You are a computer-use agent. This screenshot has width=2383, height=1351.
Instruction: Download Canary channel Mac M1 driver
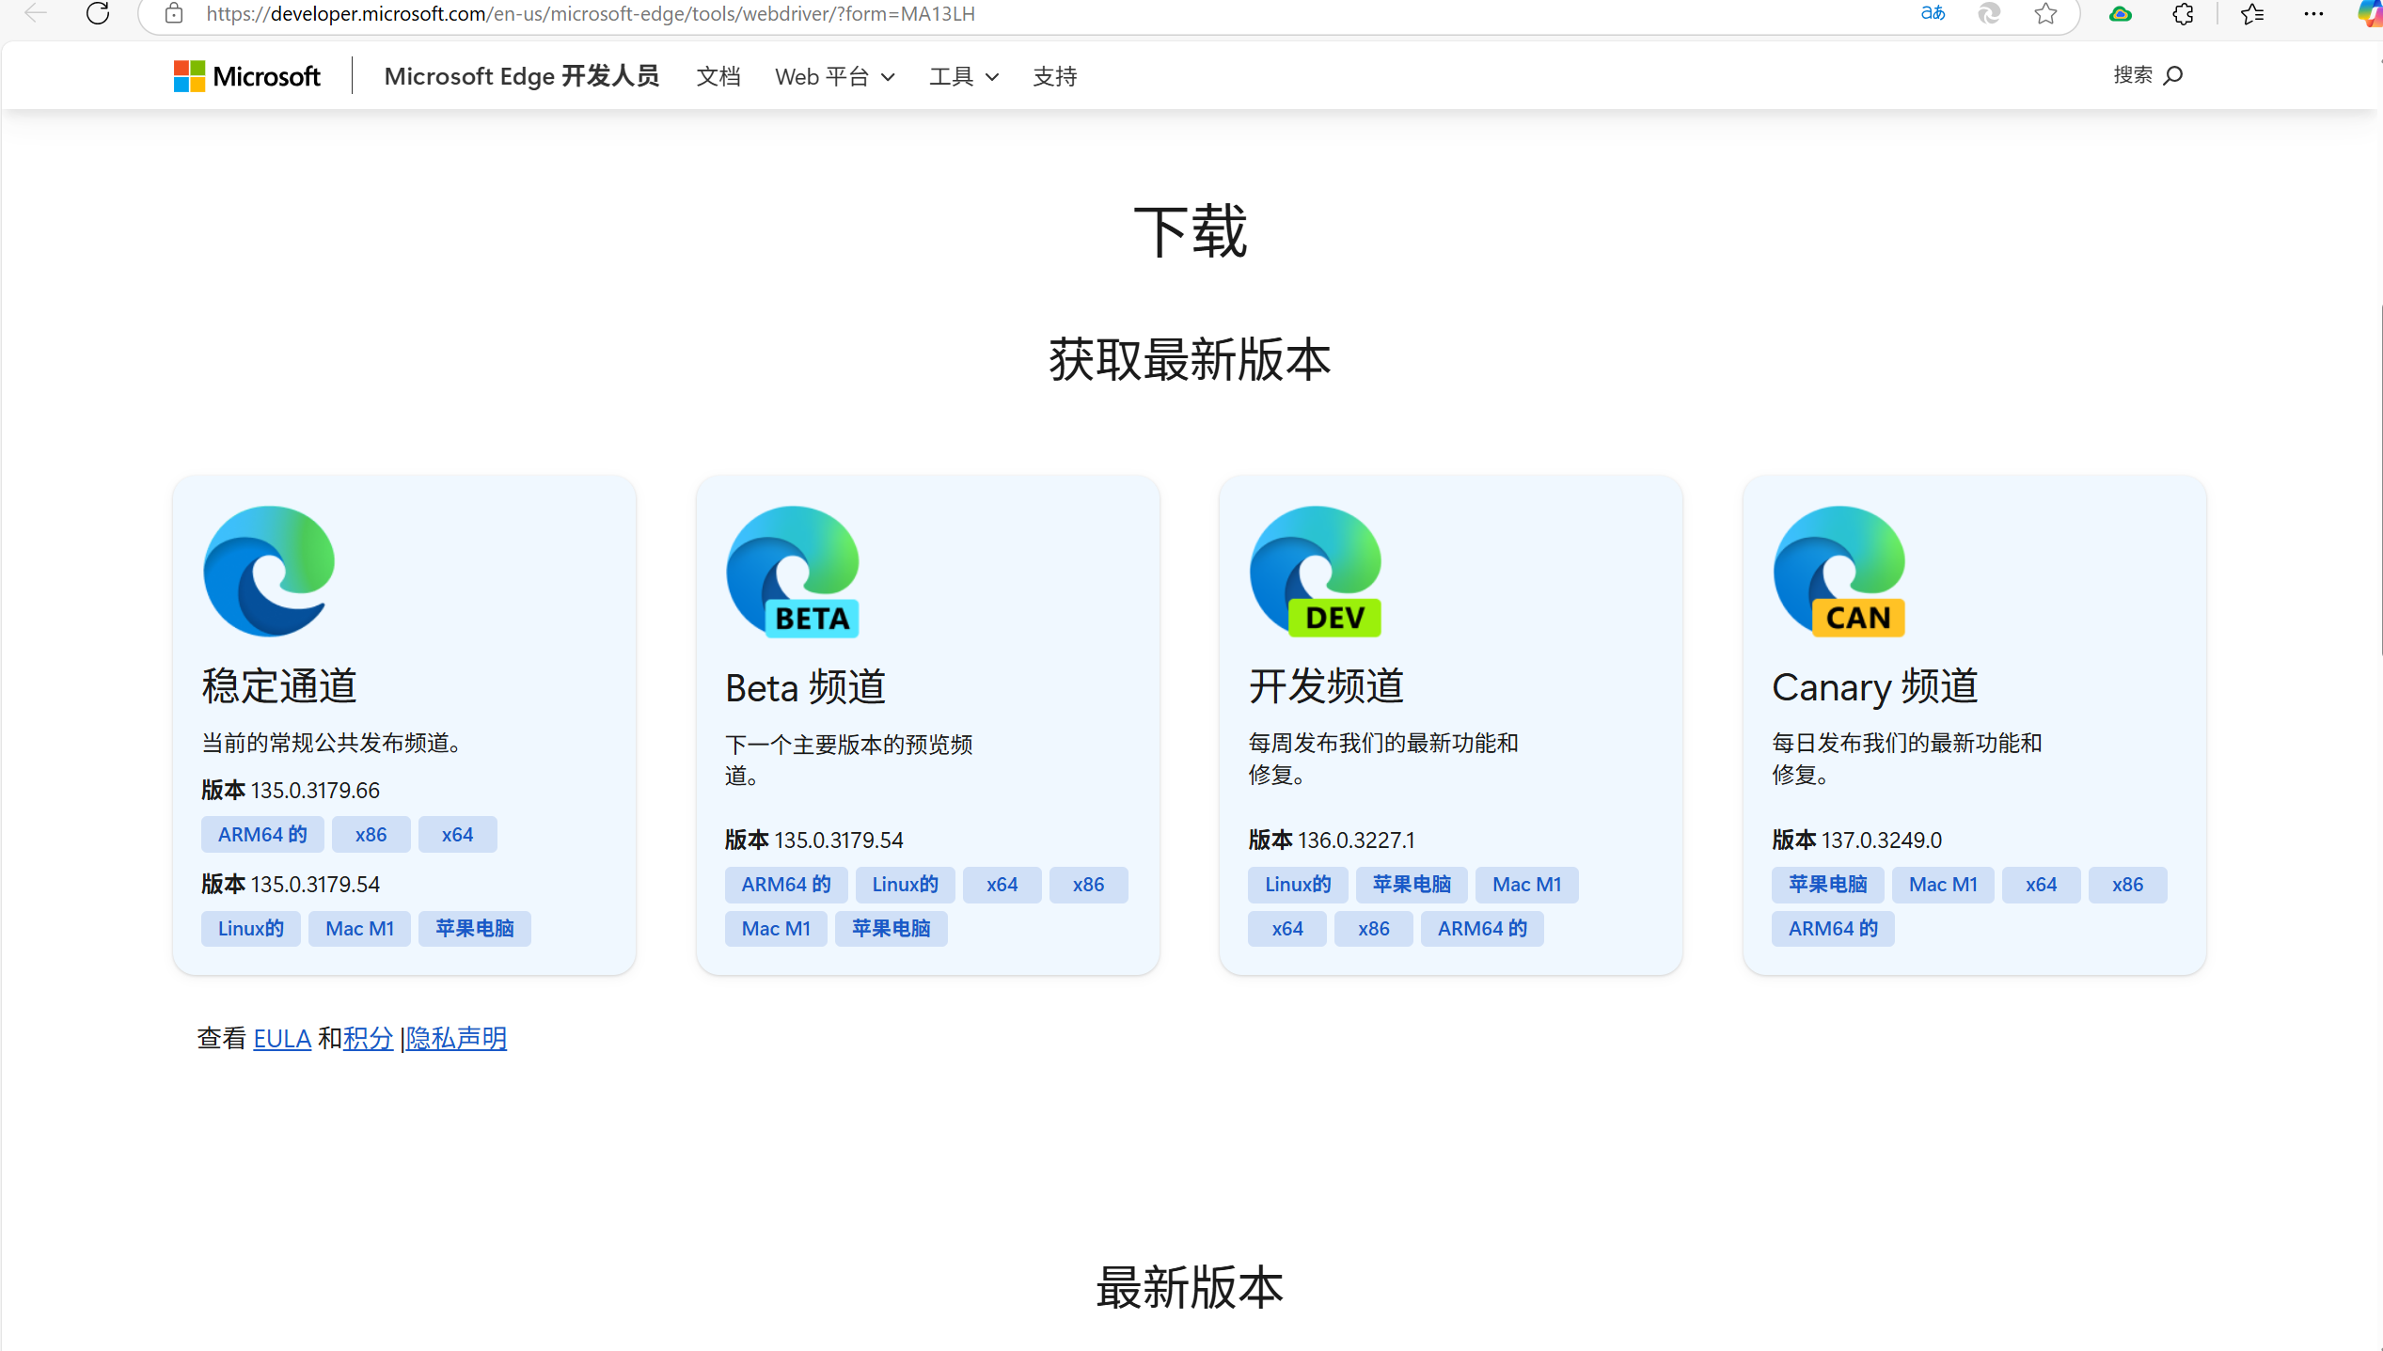(1943, 884)
